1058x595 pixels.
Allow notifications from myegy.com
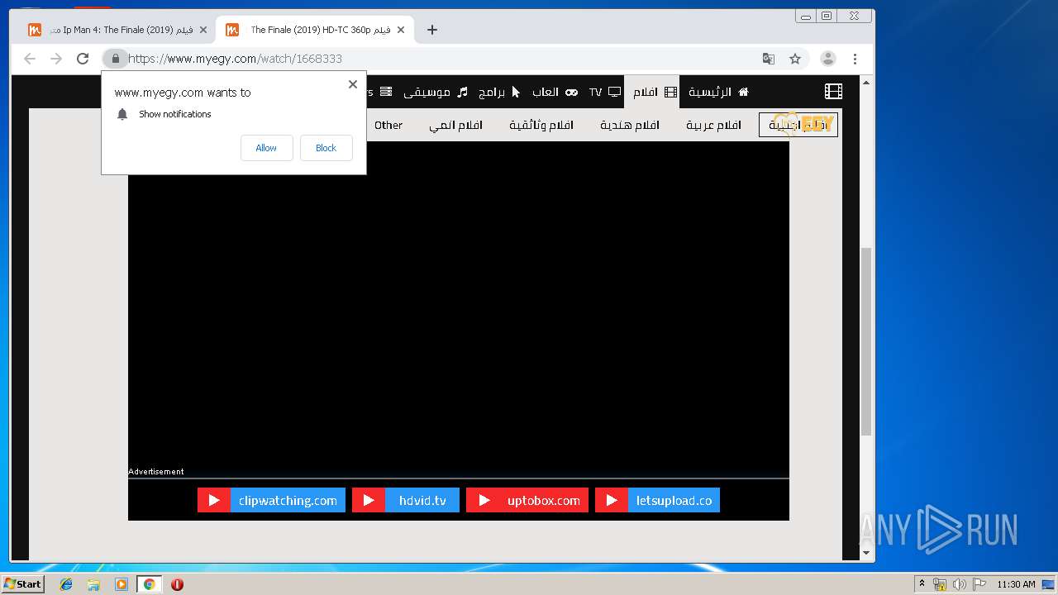click(x=266, y=148)
